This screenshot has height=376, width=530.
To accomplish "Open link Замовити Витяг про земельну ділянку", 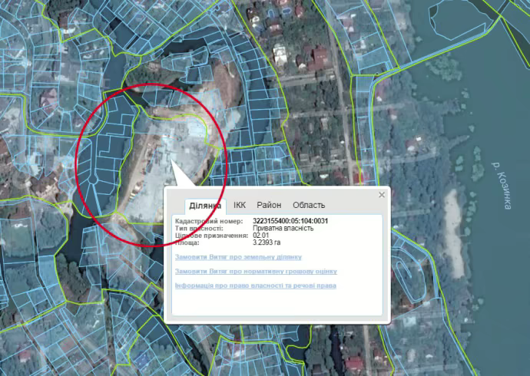I will tap(238, 257).
